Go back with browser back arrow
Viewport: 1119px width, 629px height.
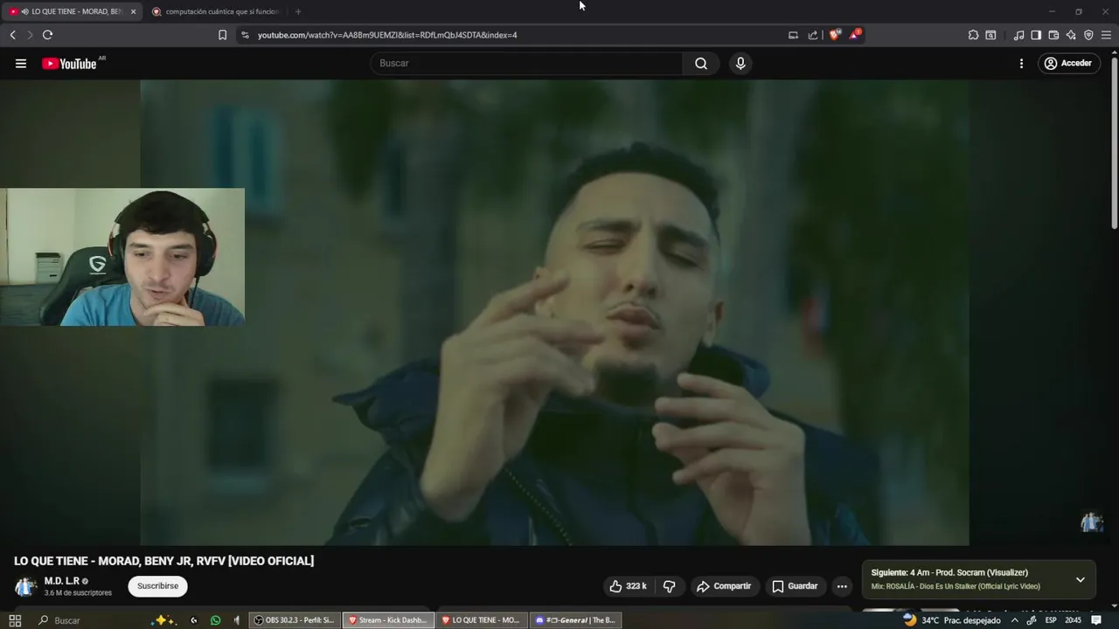click(x=12, y=35)
